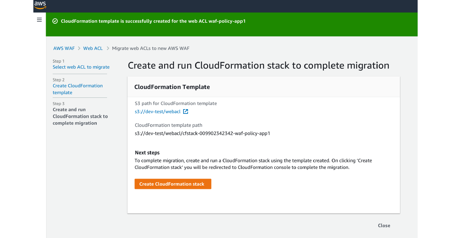
Task: Click the 'Next steps' heading
Action: click(x=147, y=153)
